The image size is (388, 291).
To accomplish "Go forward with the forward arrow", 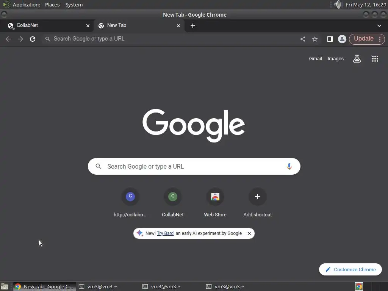I will tap(20, 39).
